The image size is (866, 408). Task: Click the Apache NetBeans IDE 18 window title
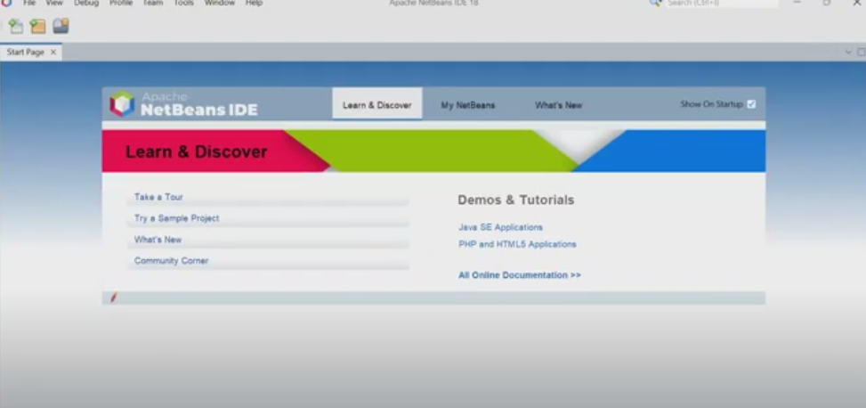[x=433, y=3]
